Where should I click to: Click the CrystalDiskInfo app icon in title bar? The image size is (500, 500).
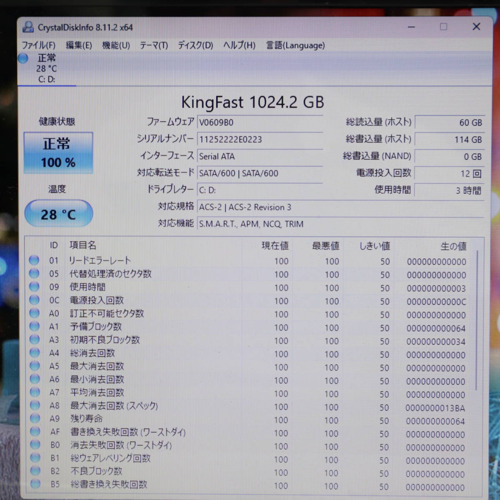pyautogui.click(x=28, y=27)
